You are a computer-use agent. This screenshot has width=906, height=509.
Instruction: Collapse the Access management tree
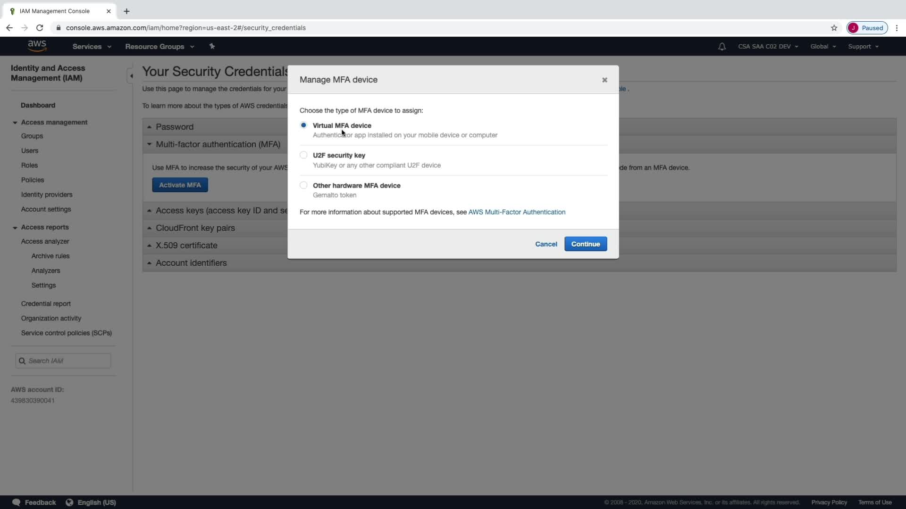click(15, 123)
